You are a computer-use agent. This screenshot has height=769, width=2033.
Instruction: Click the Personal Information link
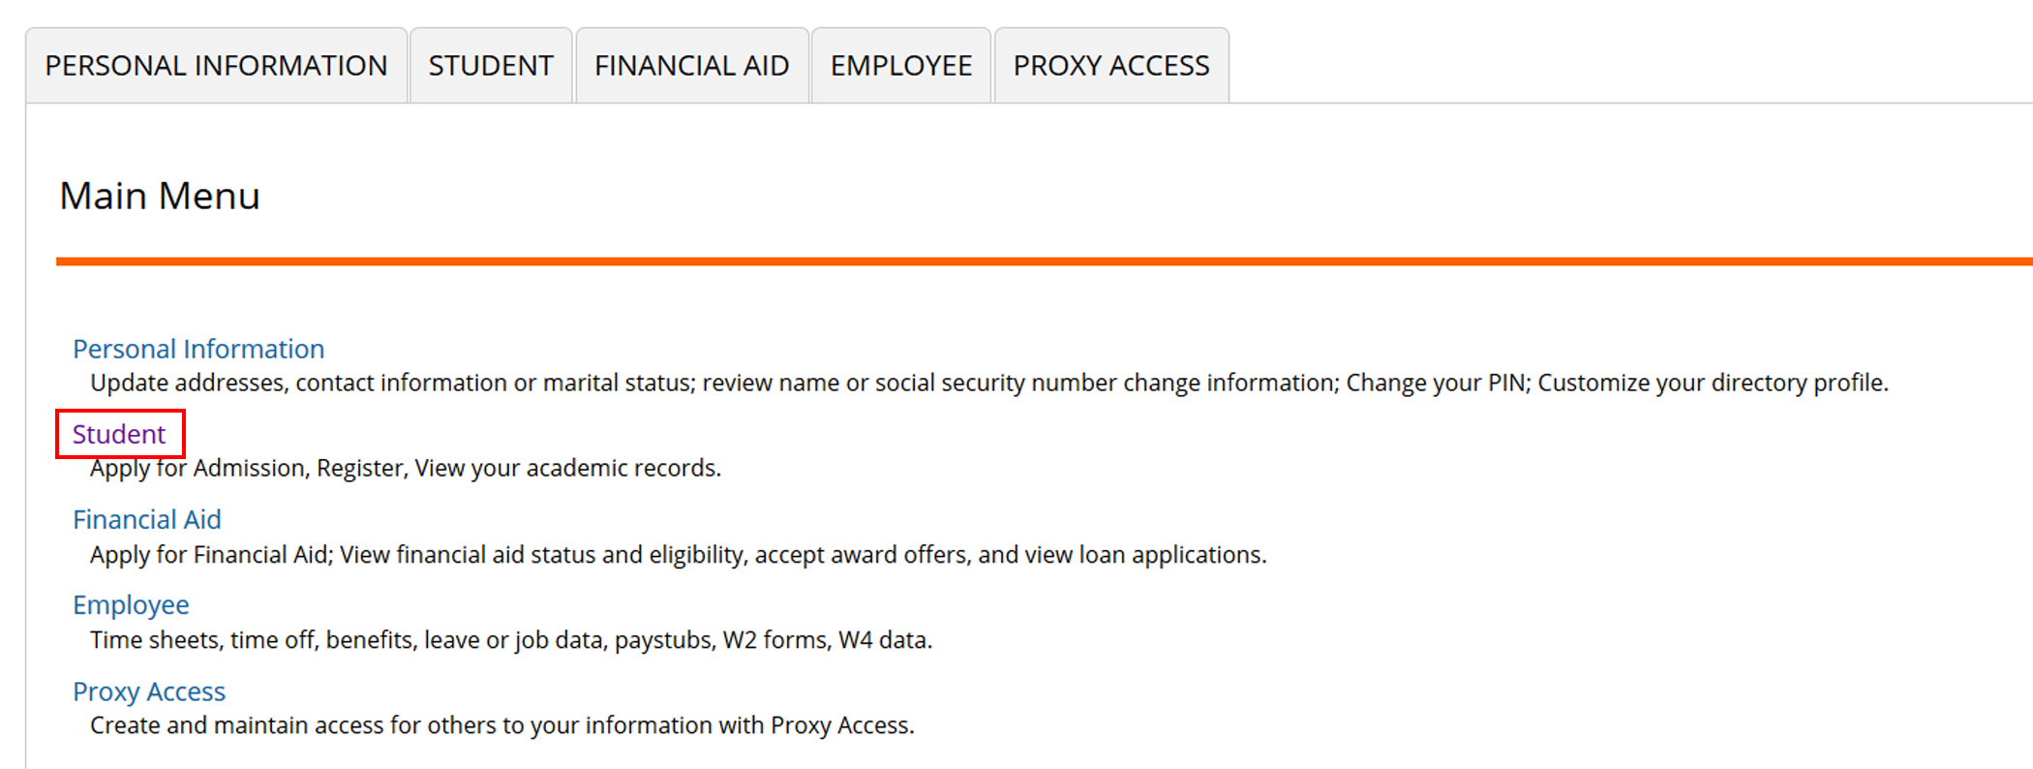pos(198,349)
